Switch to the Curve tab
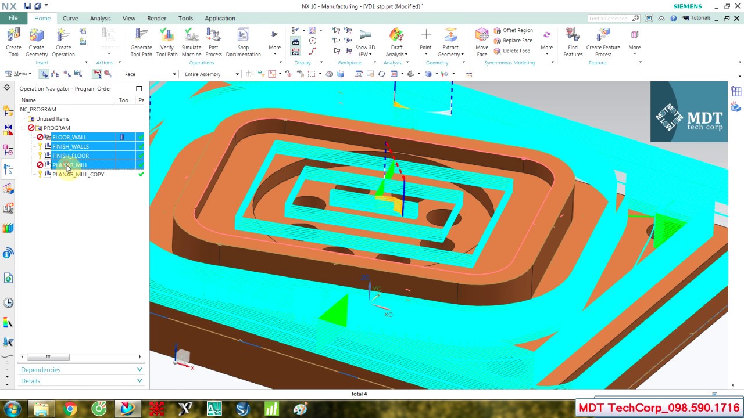This screenshot has height=418, width=744. 70,18
